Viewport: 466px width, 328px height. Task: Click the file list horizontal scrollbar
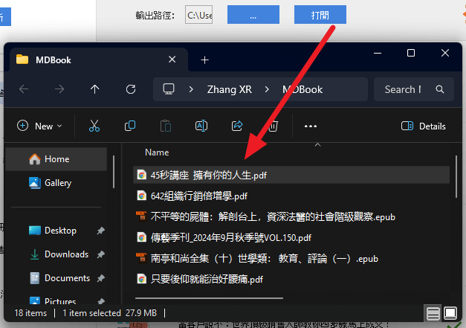[x=209, y=298]
